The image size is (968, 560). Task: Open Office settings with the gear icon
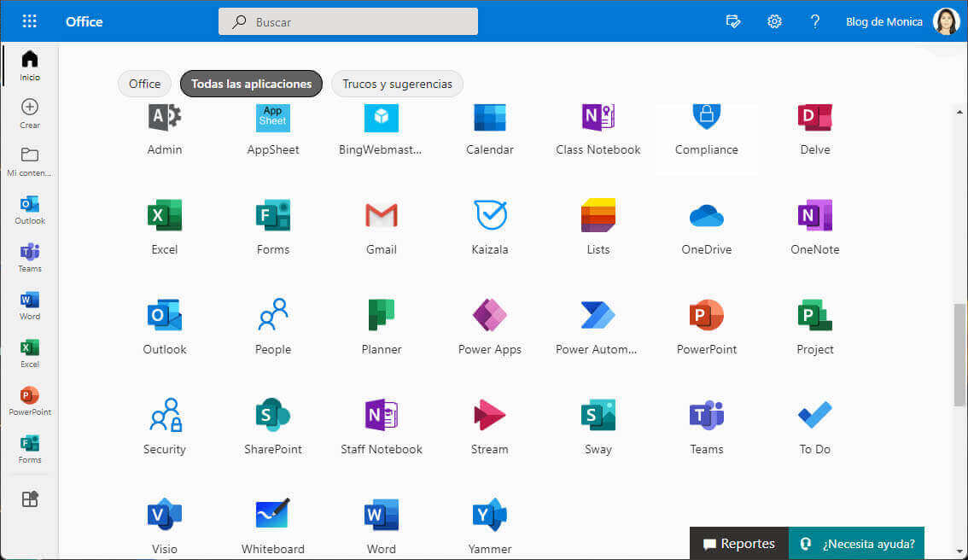pyautogui.click(x=774, y=21)
